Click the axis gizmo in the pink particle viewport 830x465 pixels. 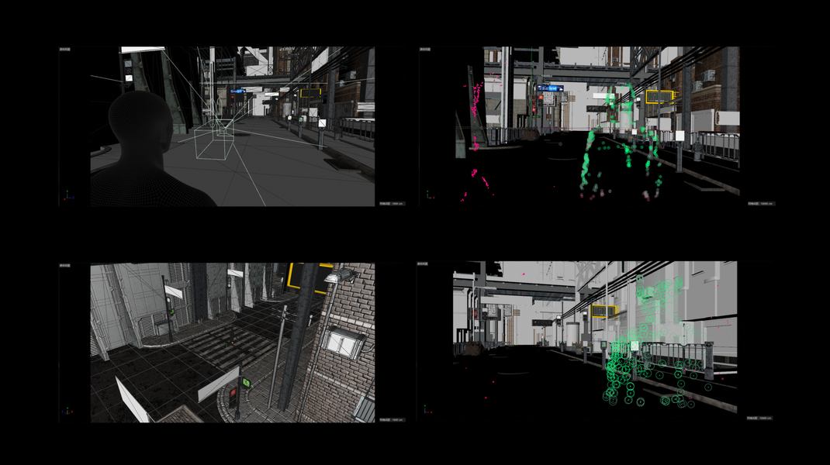pyautogui.click(x=430, y=195)
